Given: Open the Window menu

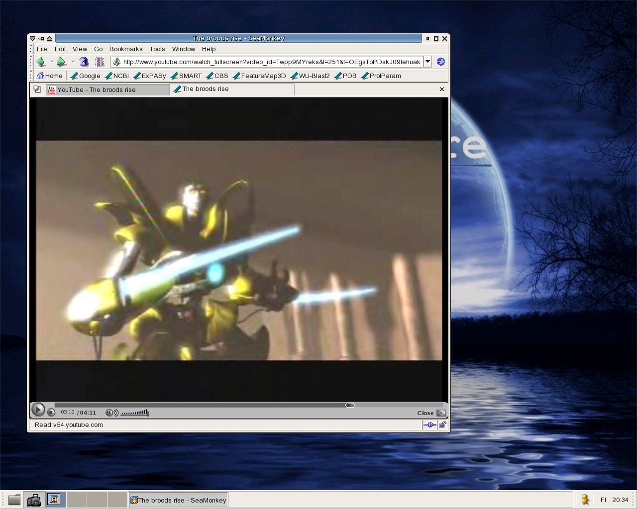Looking at the screenshot, I should 184,49.
